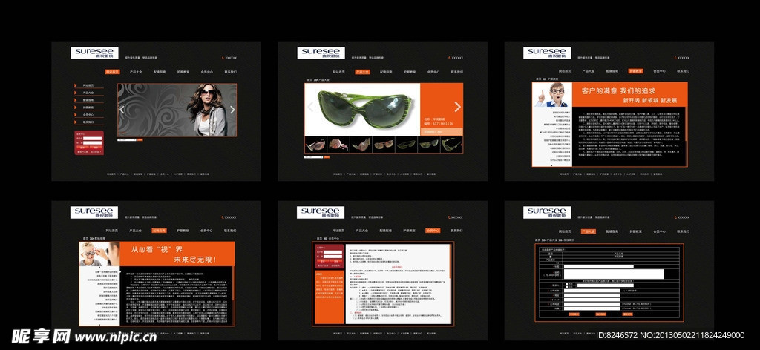Click the suresee logo above the woman model banner
Screen dimensions: 760x350
[93, 53]
